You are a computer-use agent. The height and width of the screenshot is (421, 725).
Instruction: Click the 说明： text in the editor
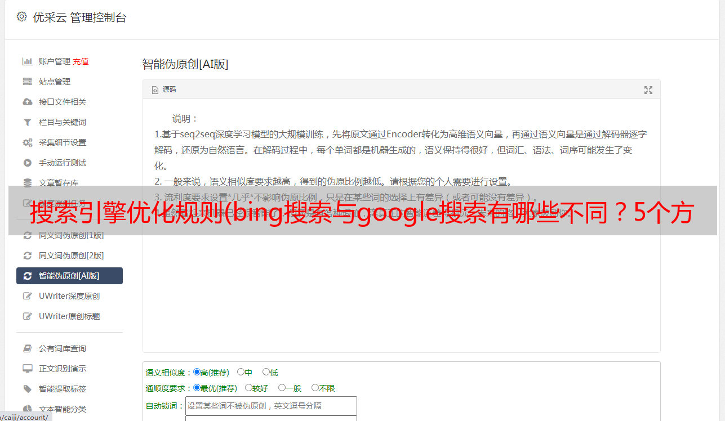click(185, 119)
